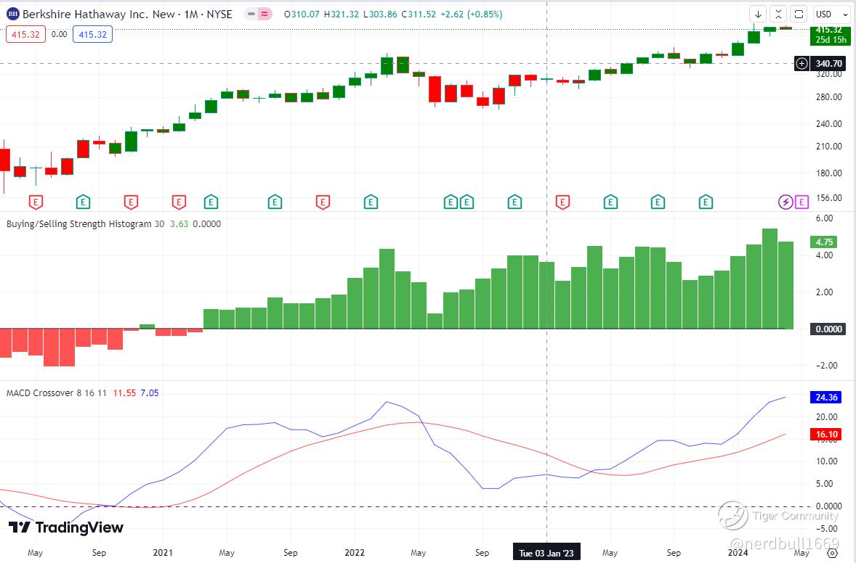Select the MACD Crossover 8 16 11 legend
The height and width of the screenshot is (563, 856).
click(56, 393)
